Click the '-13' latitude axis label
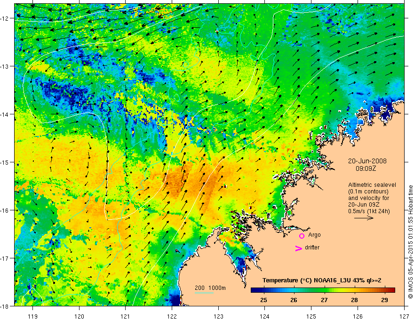This screenshot has width=414, height=320. point(5,66)
